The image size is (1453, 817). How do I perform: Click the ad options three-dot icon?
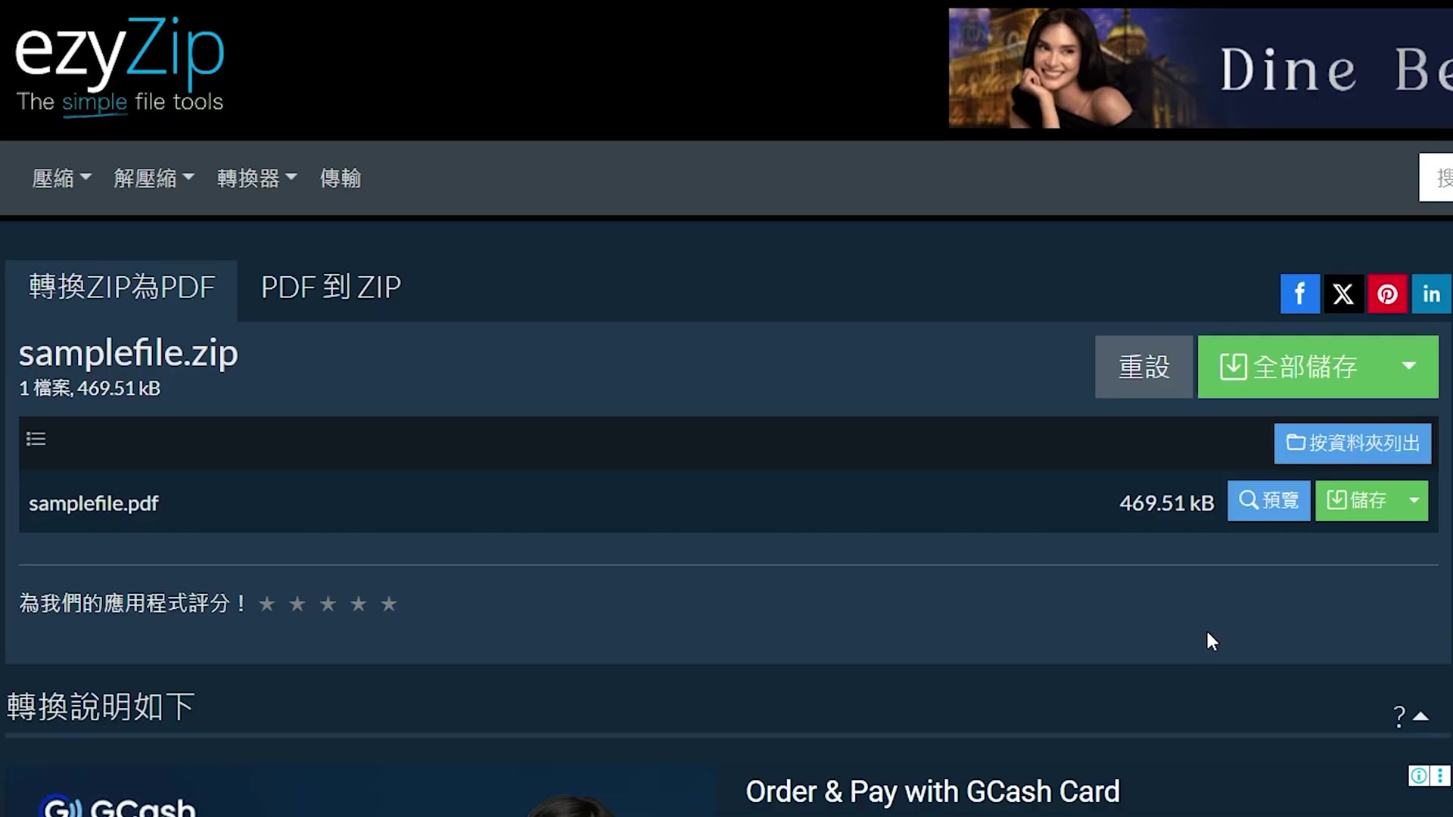click(1439, 775)
